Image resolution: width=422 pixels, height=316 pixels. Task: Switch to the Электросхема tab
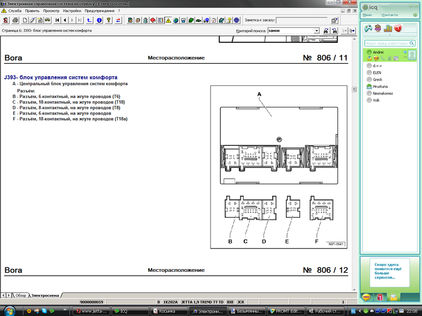click(x=45, y=295)
